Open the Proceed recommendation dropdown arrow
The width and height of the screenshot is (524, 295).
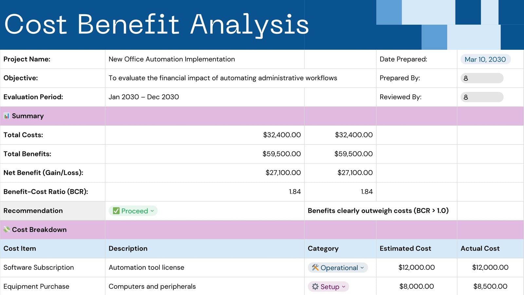tap(152, 211)
